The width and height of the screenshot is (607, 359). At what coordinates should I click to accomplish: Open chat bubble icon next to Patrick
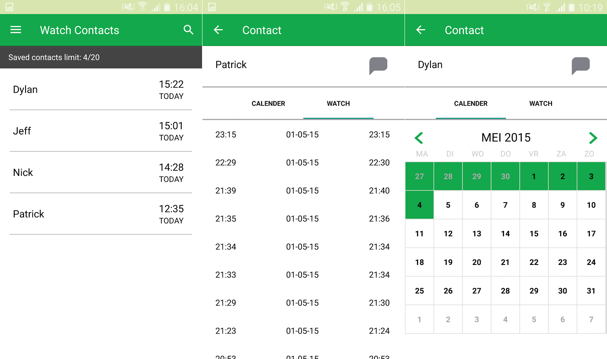[378, 65]
